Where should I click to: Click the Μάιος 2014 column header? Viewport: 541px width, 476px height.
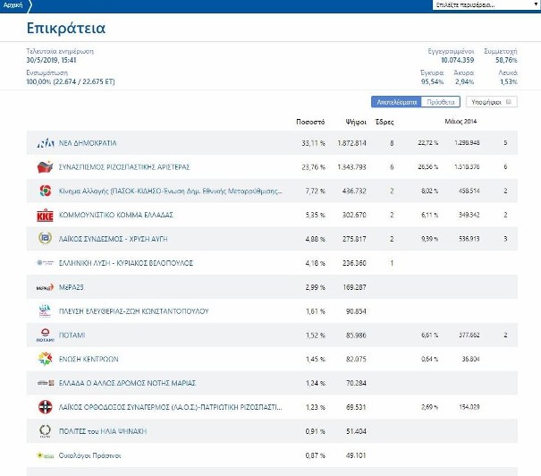tap(461, 121)
